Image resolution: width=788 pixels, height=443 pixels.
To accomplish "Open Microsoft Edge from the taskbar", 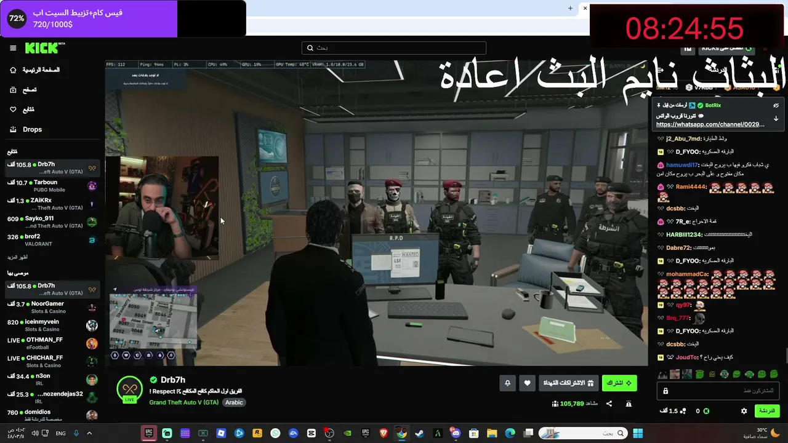I will [x=510, y=433].
